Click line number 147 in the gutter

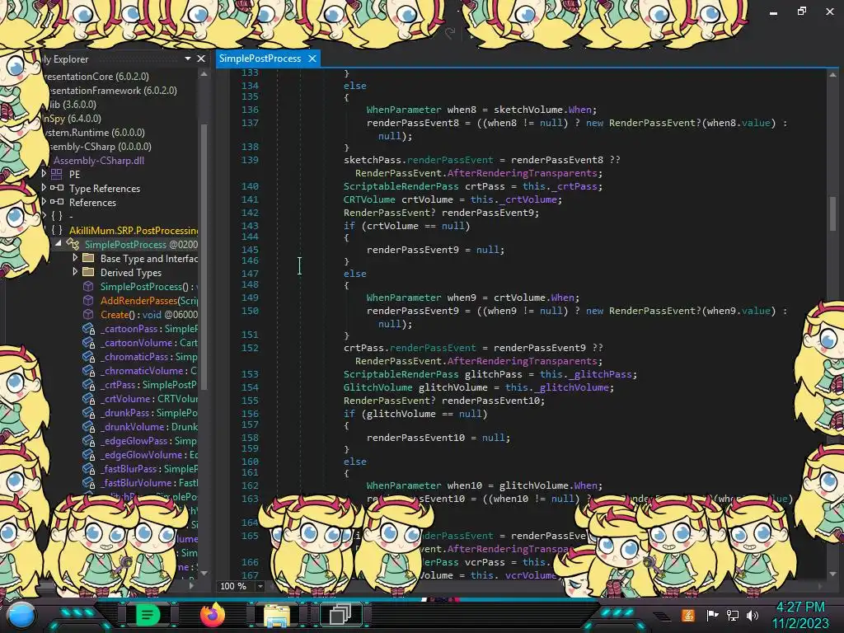250,274
